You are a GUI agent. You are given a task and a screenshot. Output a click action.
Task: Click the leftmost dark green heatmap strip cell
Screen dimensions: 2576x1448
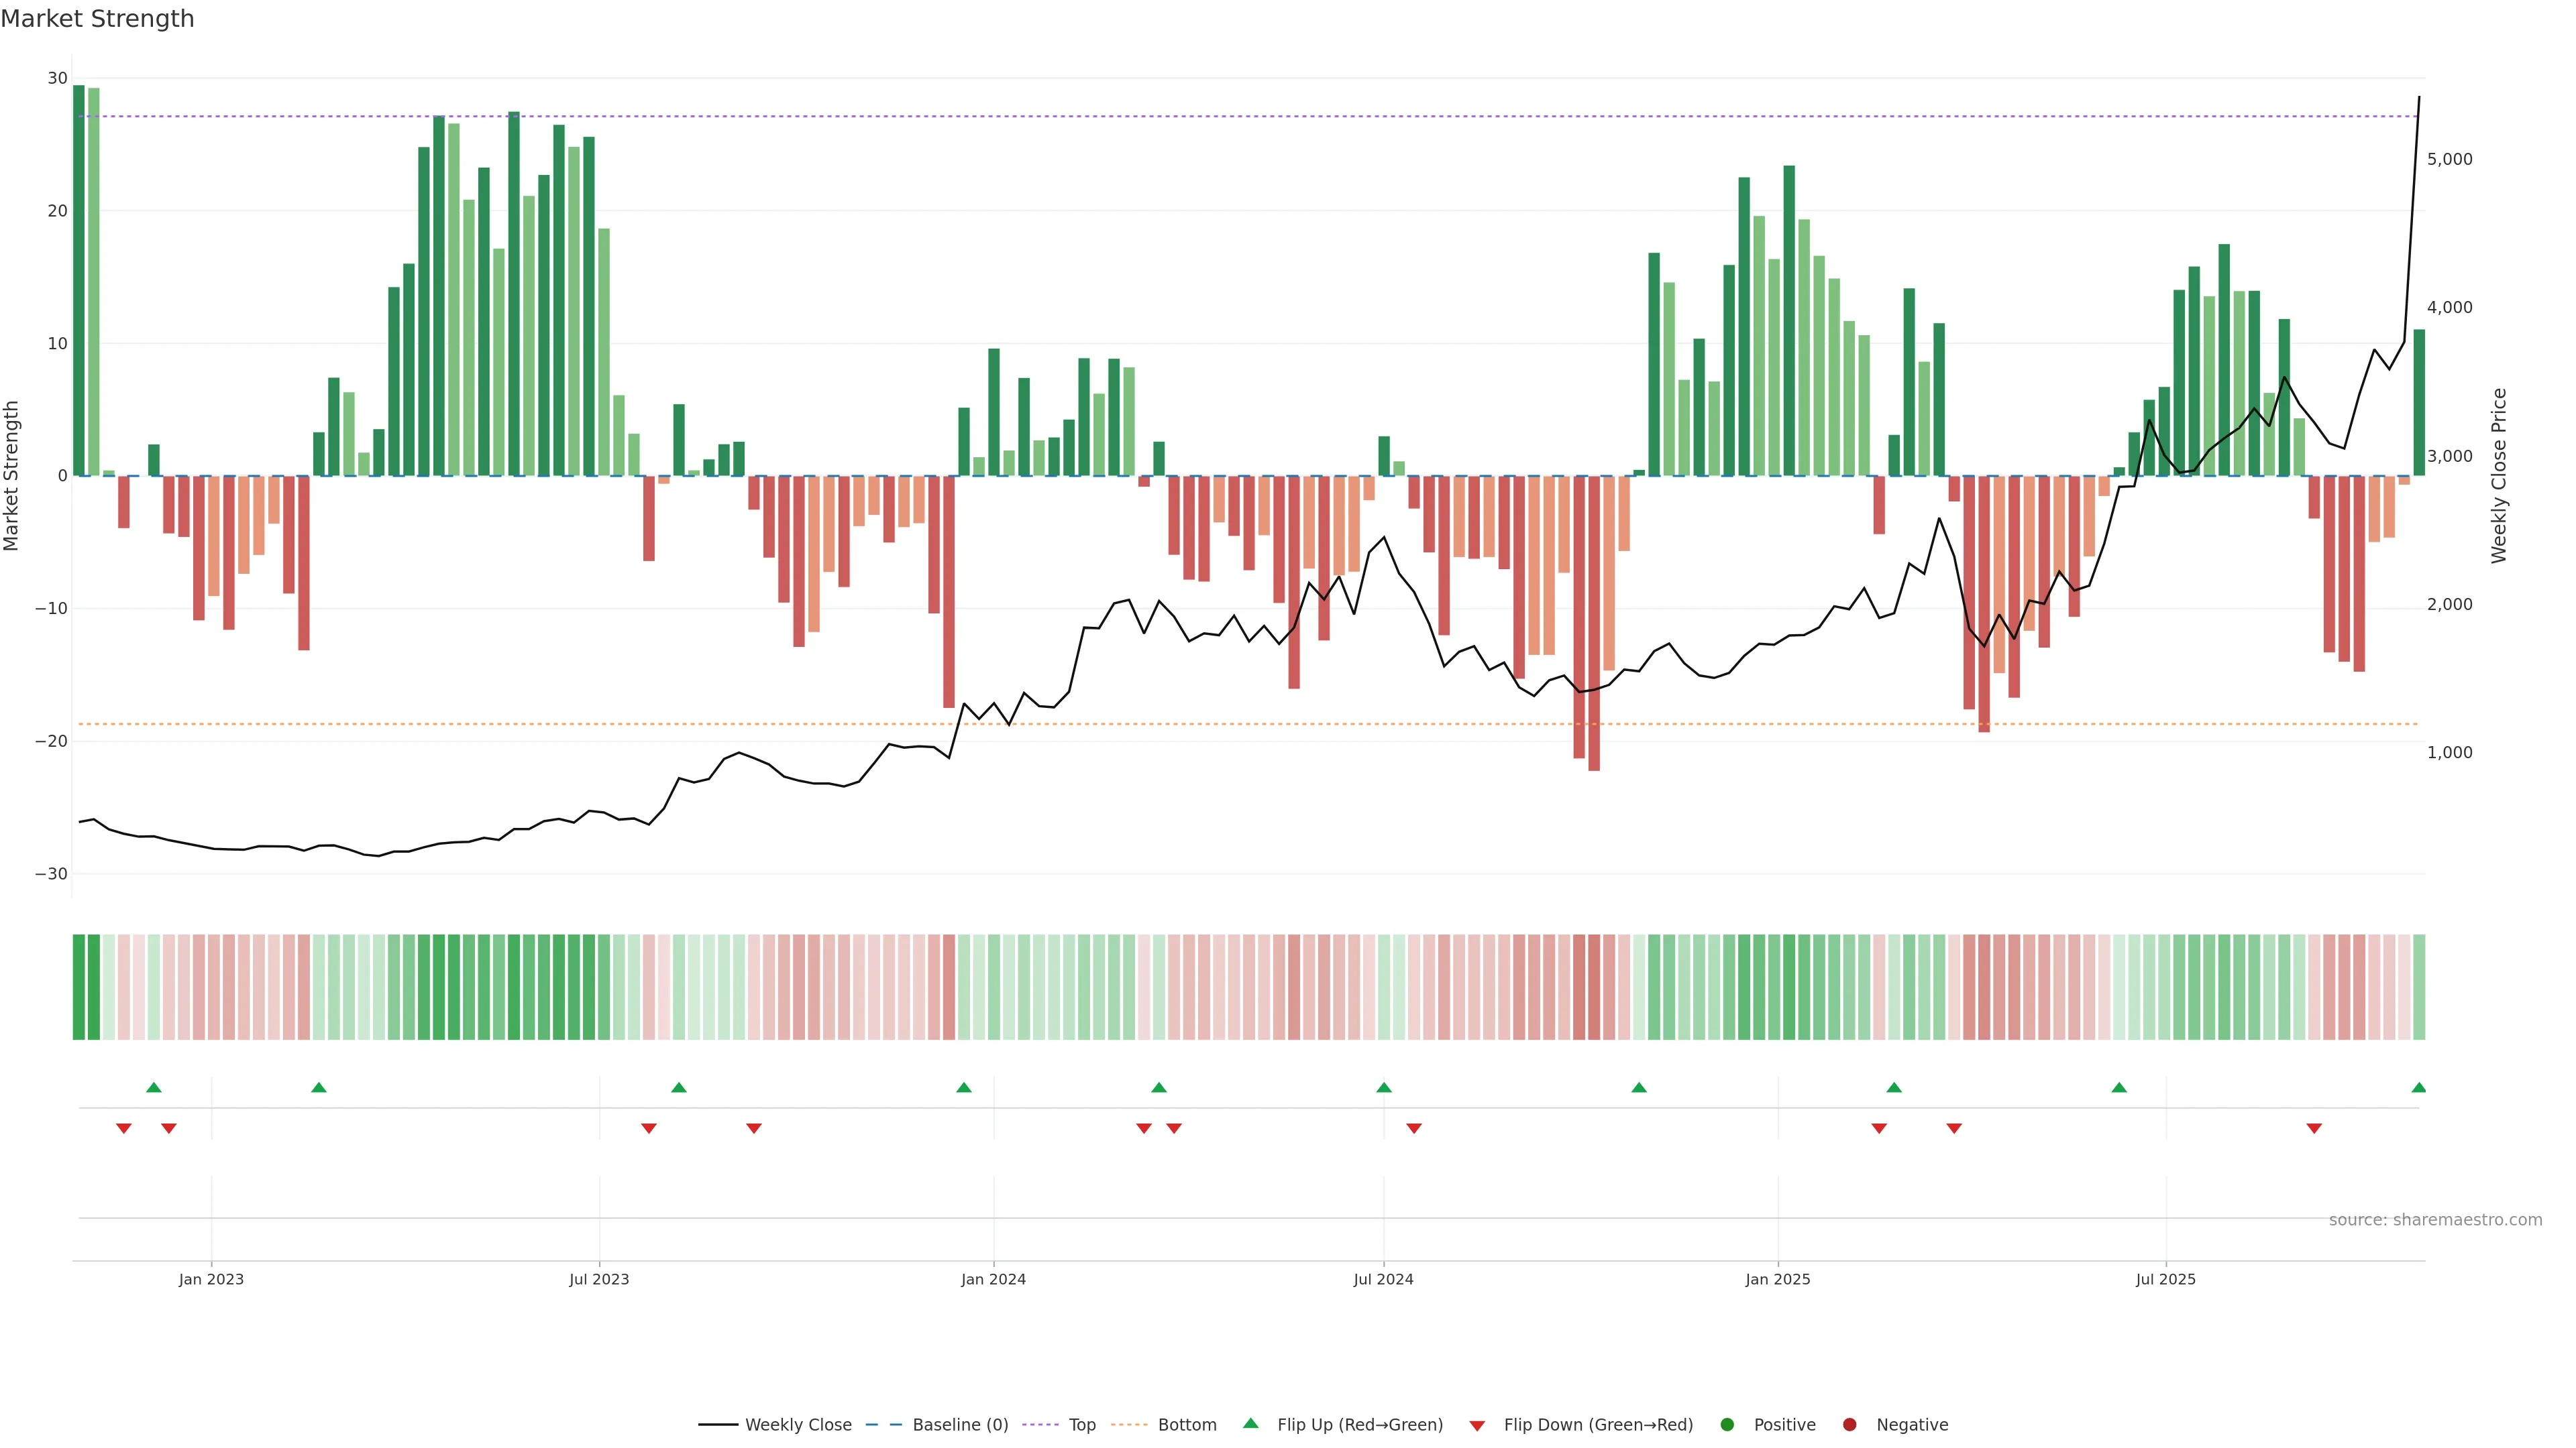pyautogui.click(x=79, y=987)
